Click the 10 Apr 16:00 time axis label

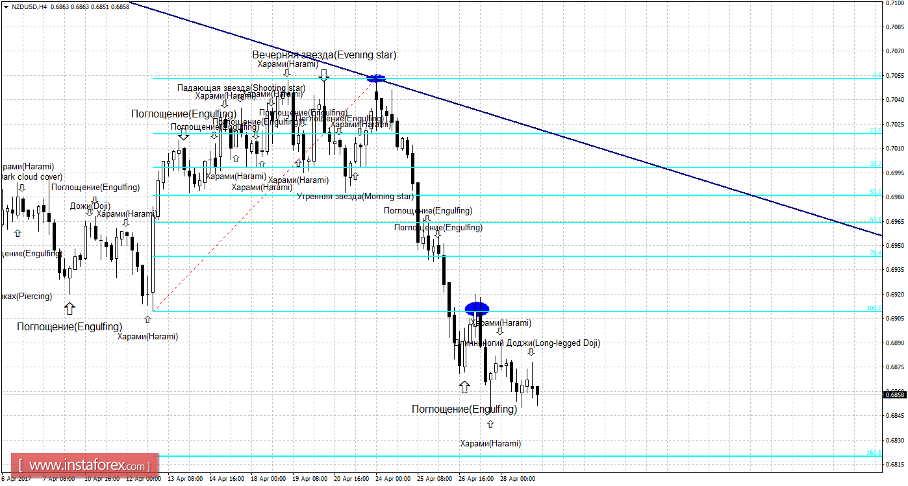coord(101,479)
